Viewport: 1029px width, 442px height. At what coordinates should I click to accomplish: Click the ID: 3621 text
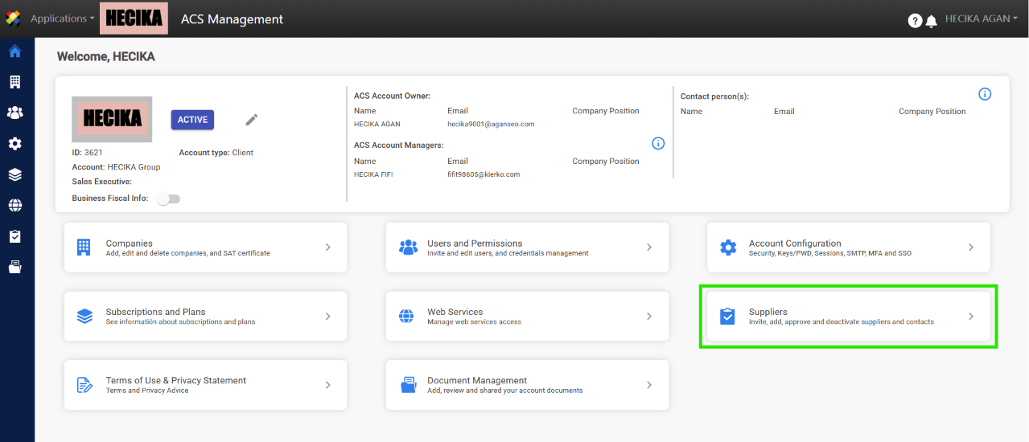(88, 153)
